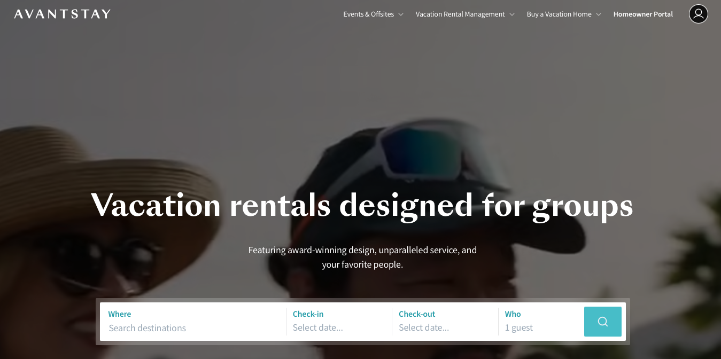Open the user profile account icon
Screen dimensions: 721x359
click(x=698, y=14)
